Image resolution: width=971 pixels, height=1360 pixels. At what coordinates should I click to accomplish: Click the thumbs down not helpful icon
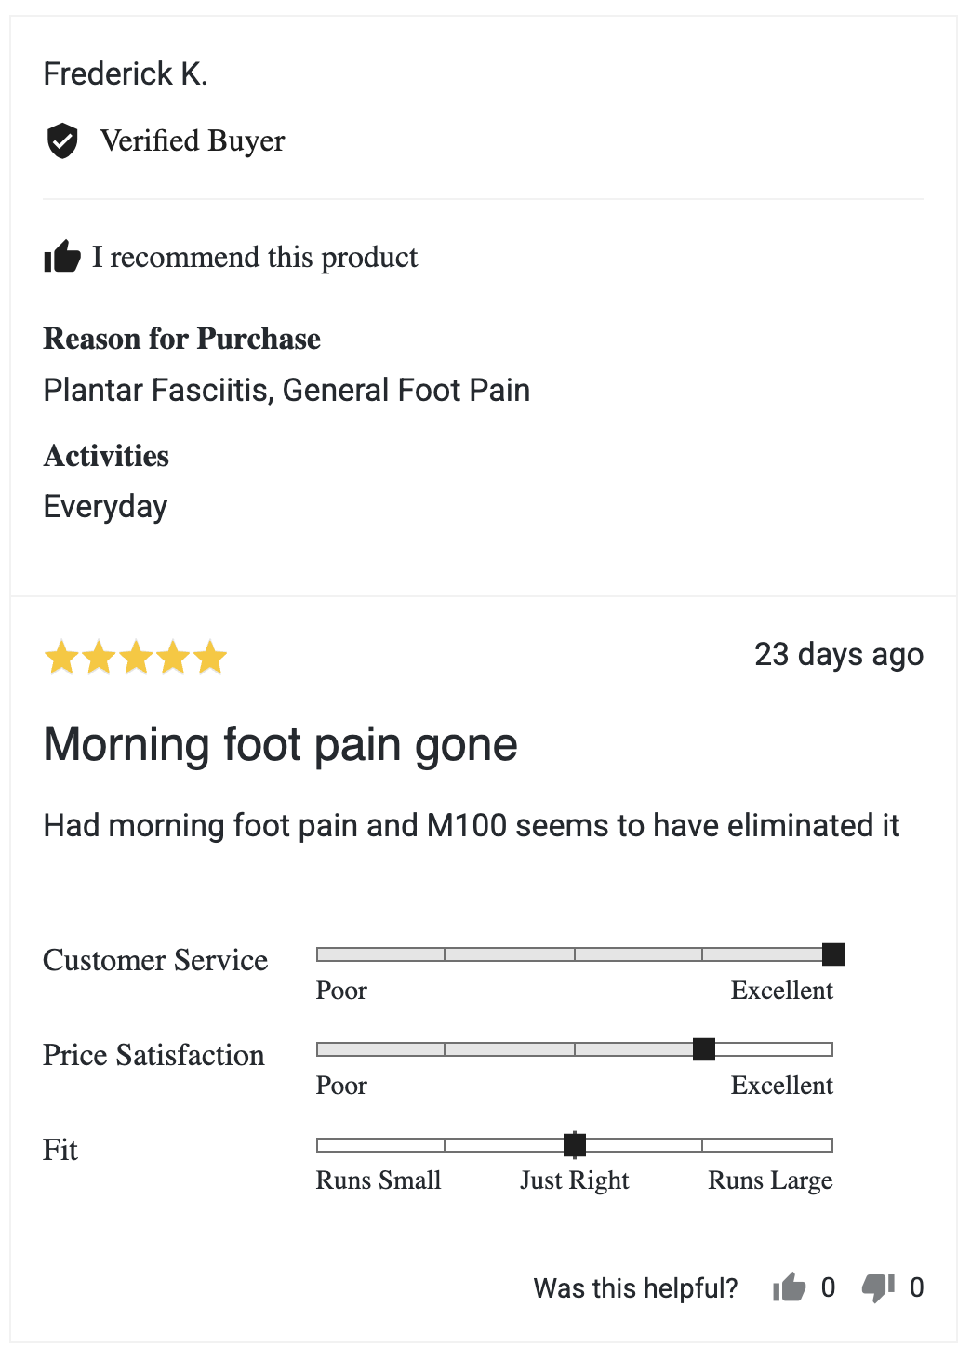point(878,1288)
